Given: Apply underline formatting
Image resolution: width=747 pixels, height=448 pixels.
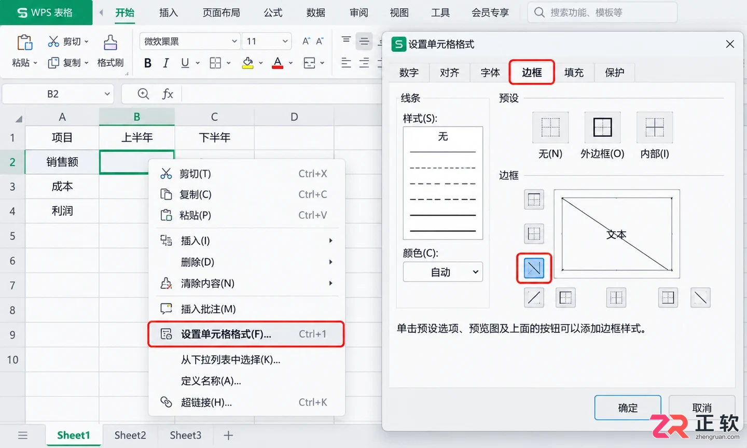Looking at the screenshot, I should (x=185, y=63).
